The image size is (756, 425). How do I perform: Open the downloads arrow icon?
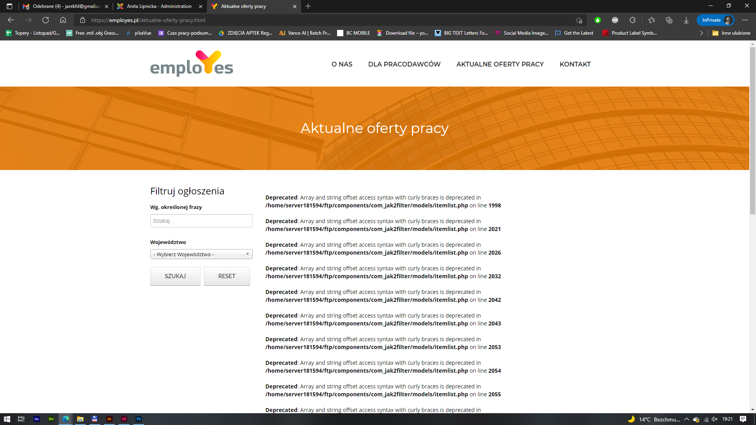[686, 20]
